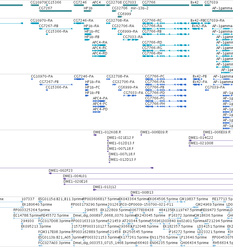The height and width of the screenshot is (247, 233).
Task: Select protein CG7033-PA
Action: pos(133,93)
